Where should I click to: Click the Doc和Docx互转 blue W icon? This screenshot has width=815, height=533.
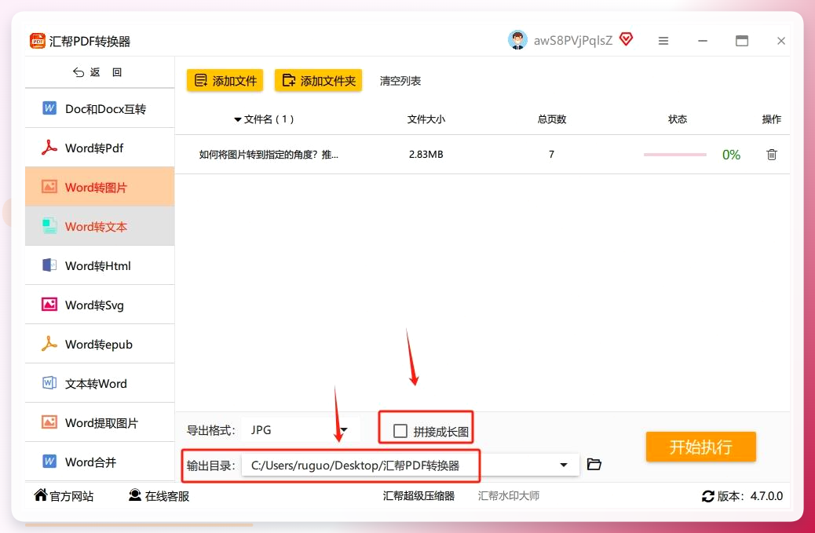point(49,108)
